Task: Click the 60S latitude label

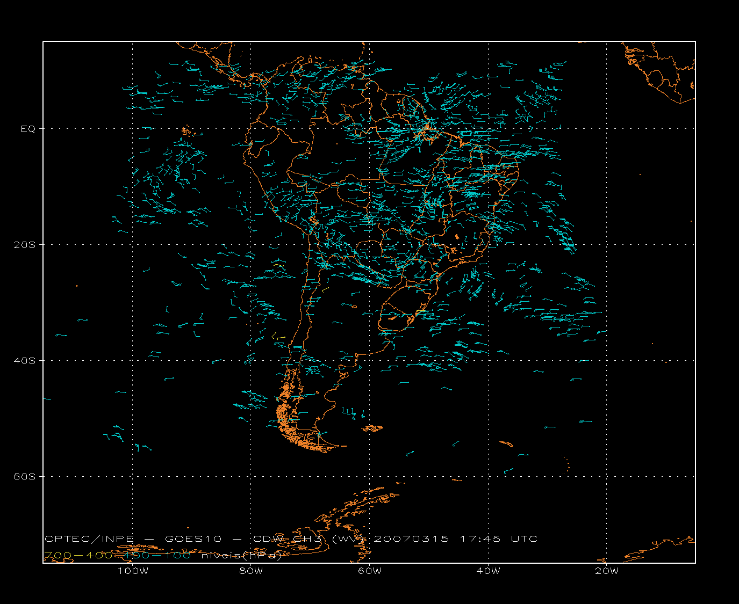Action: (24, 476)
